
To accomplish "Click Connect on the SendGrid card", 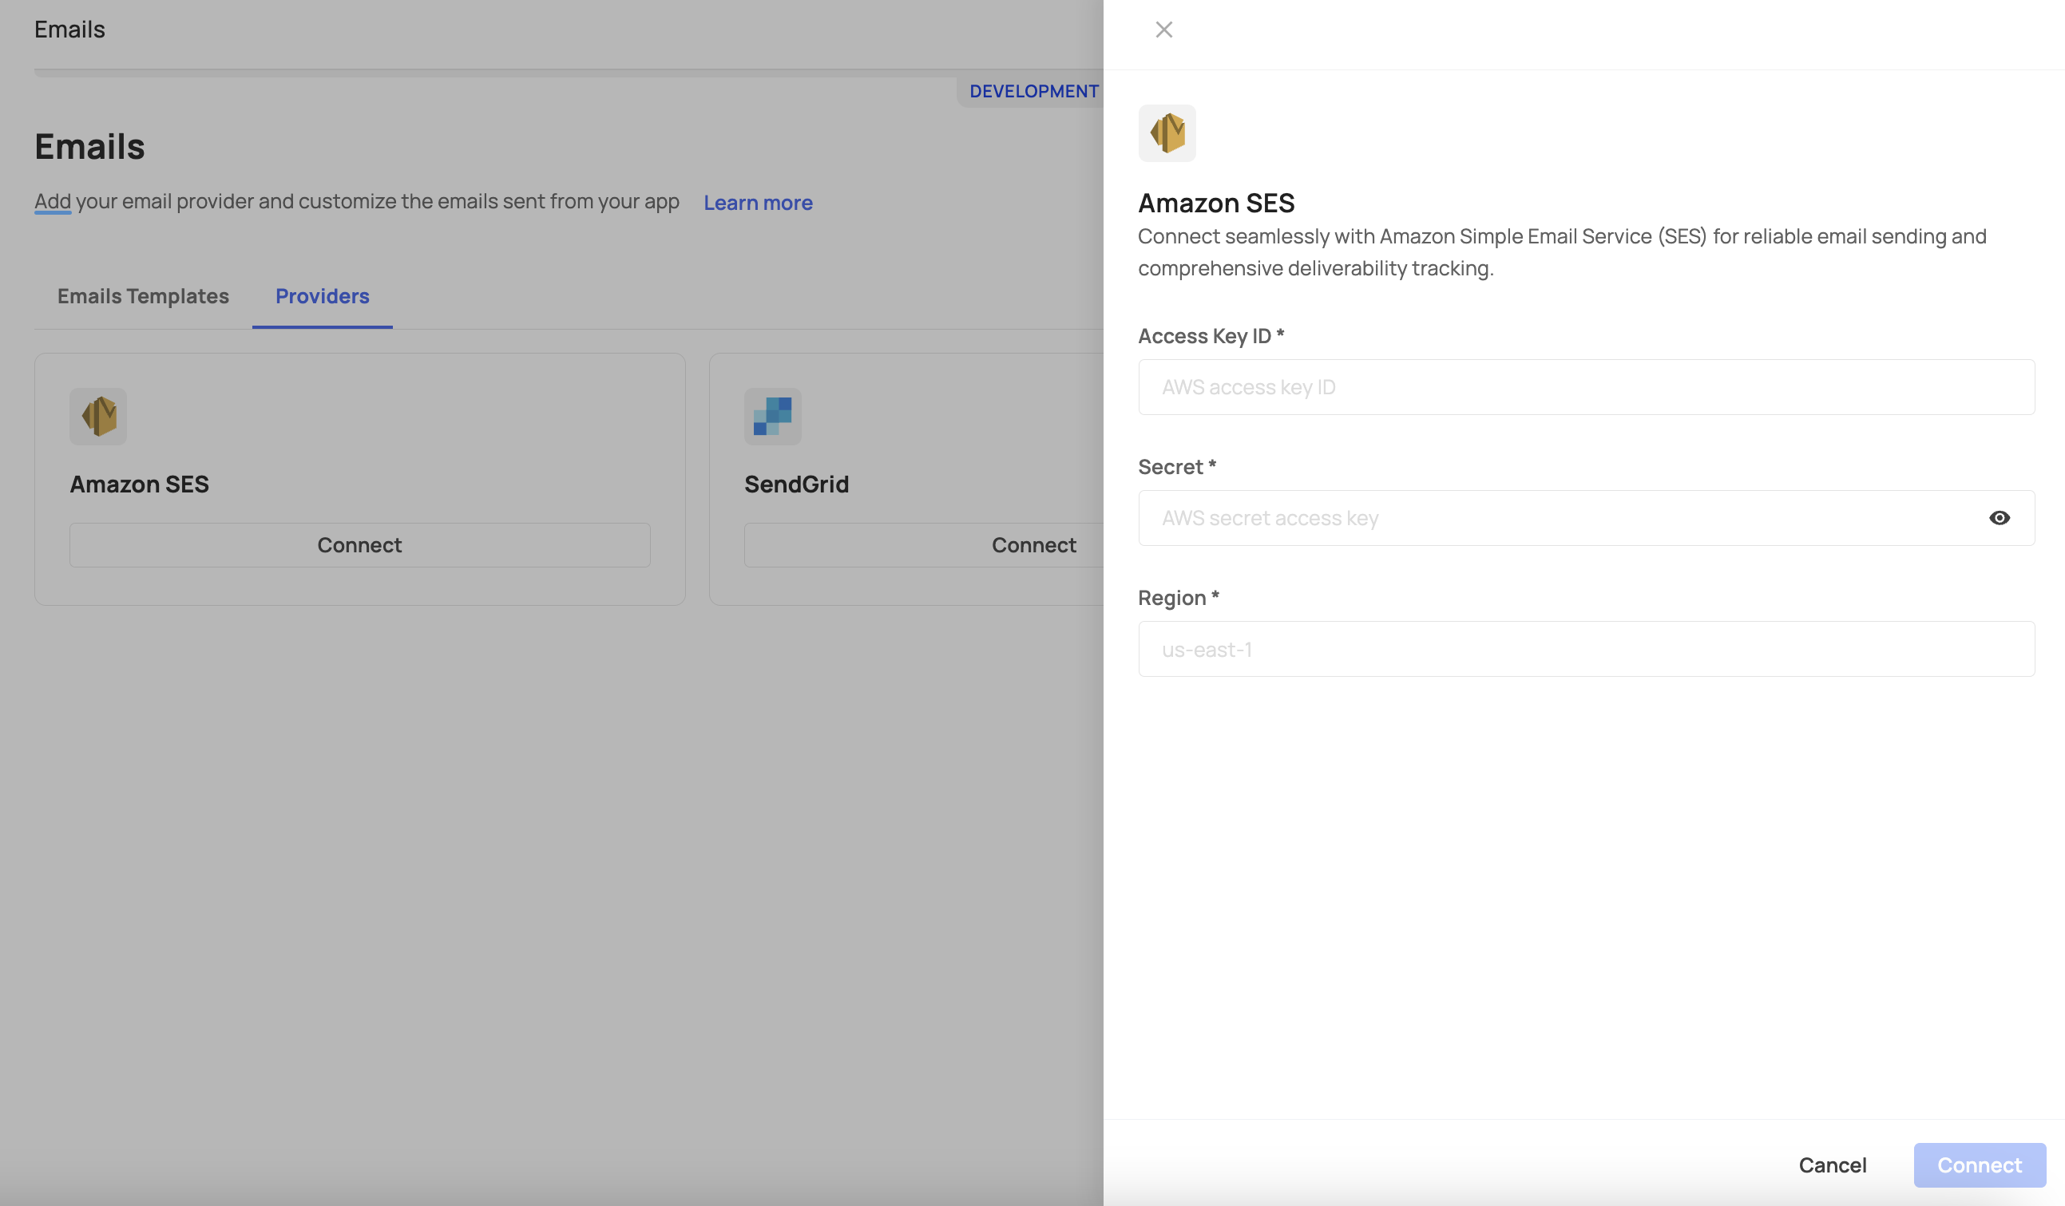I will pyautogui.click(x=1032, y=545).
